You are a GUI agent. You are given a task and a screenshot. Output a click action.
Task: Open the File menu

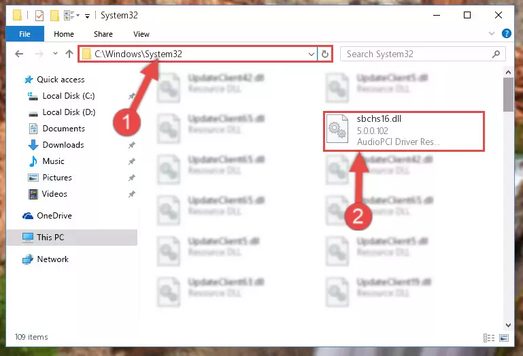pyautogui.click(x=24, y=34)
